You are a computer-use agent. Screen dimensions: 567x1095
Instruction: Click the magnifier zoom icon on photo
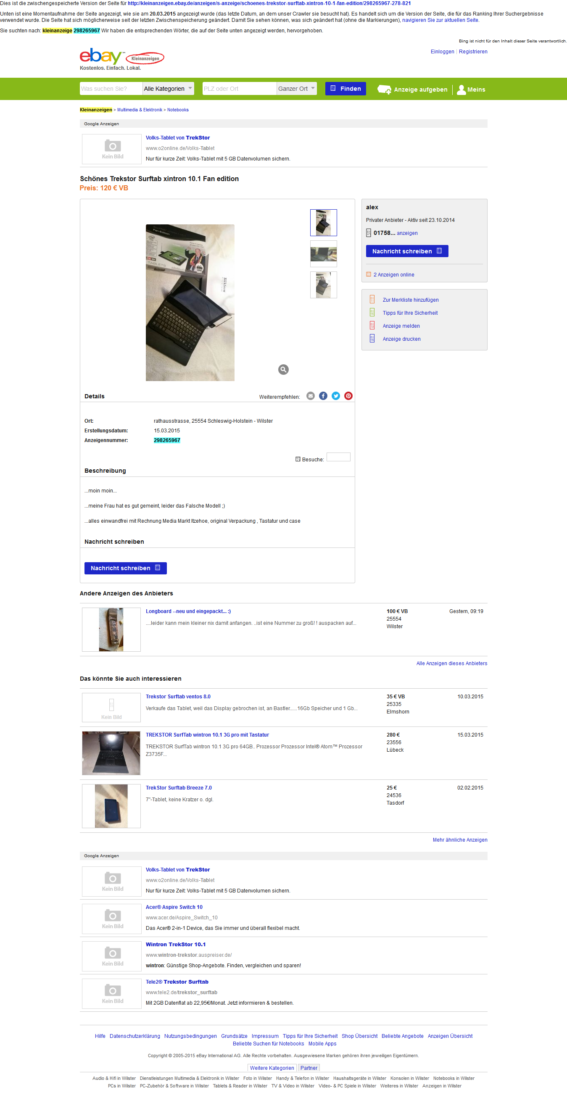pos(283,369)
